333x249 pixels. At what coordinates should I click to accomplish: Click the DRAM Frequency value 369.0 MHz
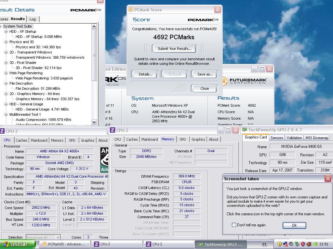point(187,176)
